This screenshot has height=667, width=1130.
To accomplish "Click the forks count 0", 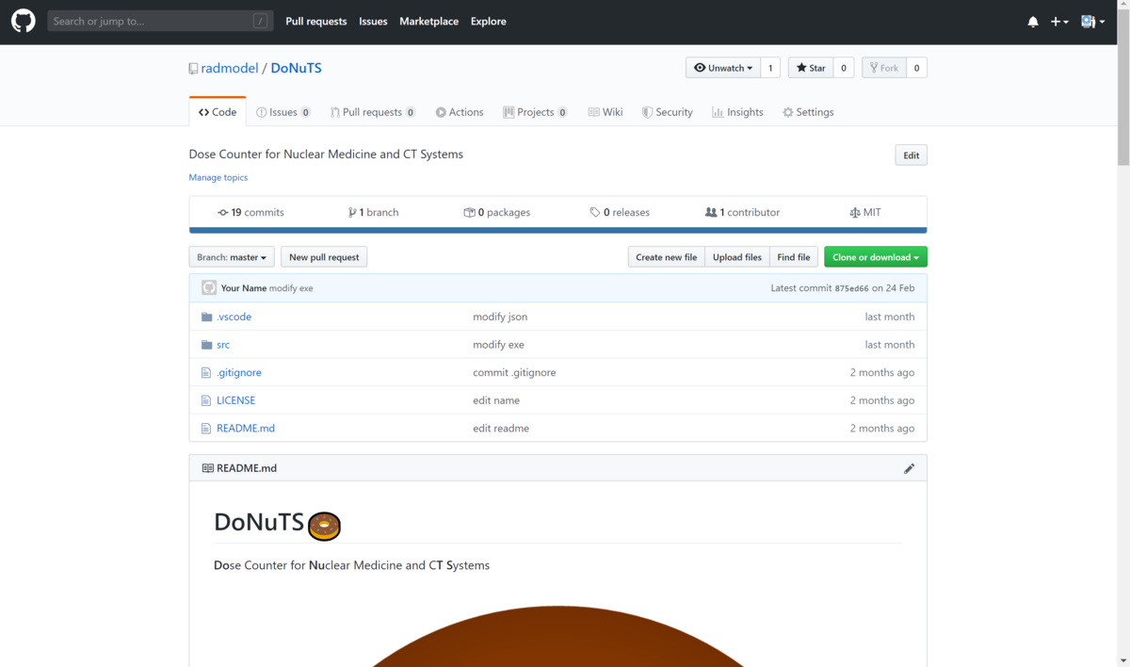I will tap(917, 68).
